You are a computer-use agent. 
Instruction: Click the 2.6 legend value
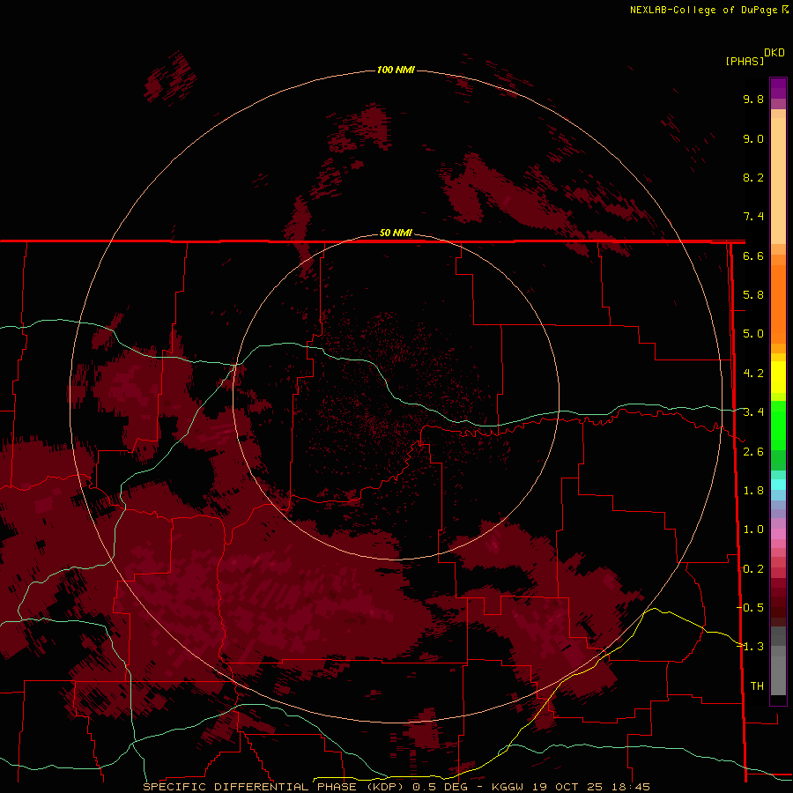click(753, 452)
